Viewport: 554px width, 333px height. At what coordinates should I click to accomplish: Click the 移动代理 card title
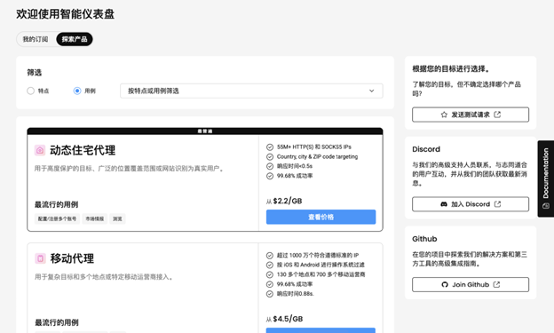(72, 258)
